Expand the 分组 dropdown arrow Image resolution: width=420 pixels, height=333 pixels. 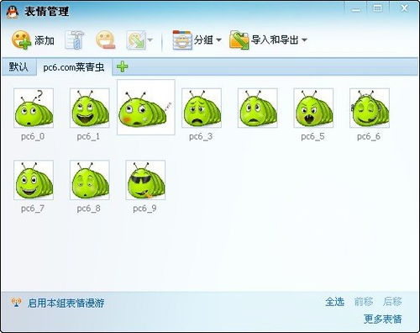coord(218,40)
